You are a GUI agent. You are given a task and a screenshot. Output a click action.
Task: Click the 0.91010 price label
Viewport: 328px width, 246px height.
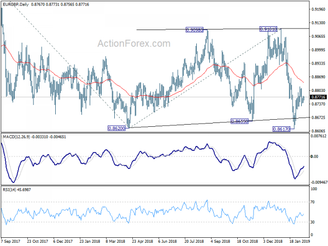tap(268, 29)
